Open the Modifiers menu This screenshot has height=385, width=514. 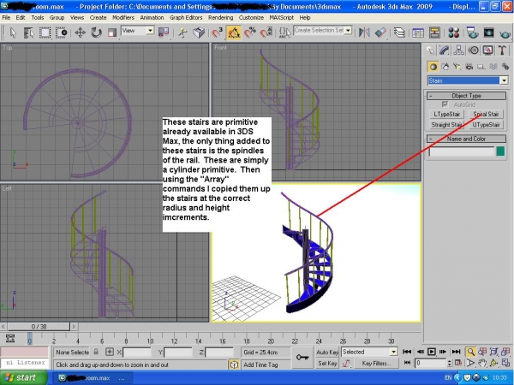tap(123, 18)
